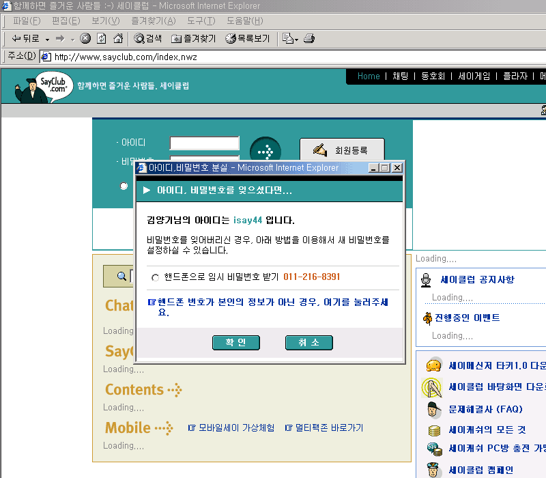The image size is (546, 478).
Task: Close the 아이디,비밀번호 분실 popup window
Action: click(397, 168)
